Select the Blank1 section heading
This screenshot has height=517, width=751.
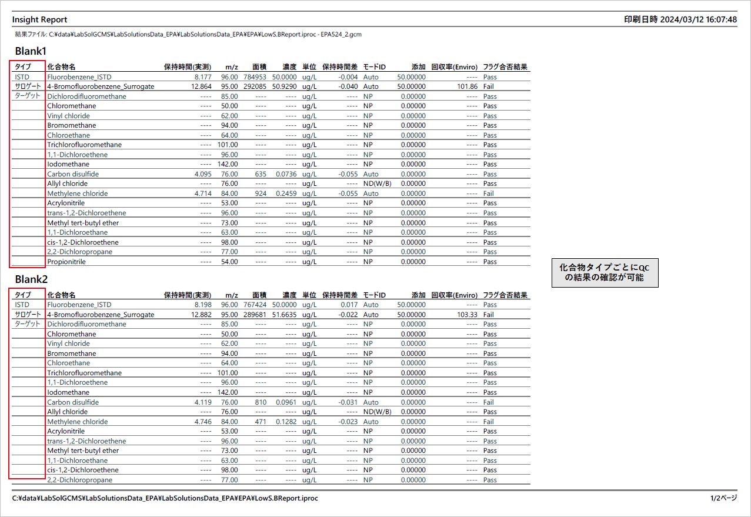(31, 51)
